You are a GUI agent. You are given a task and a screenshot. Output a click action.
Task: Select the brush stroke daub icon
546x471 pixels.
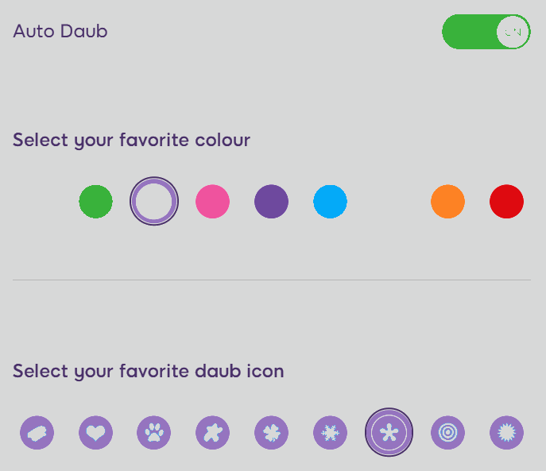coord(37,432)
